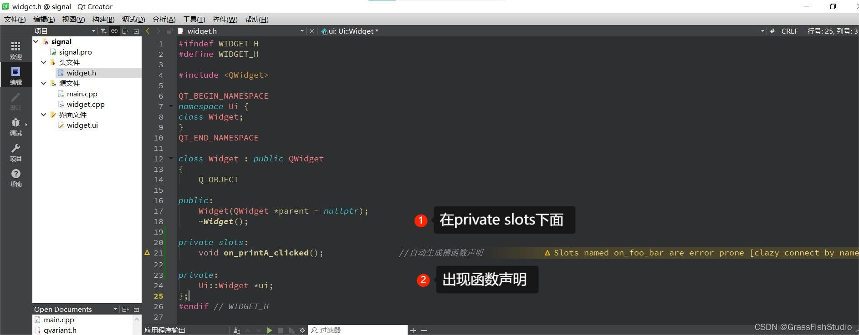Open the 工具(T) menu
The width and height of the screenshot is (859, 335).
(194, 19)
